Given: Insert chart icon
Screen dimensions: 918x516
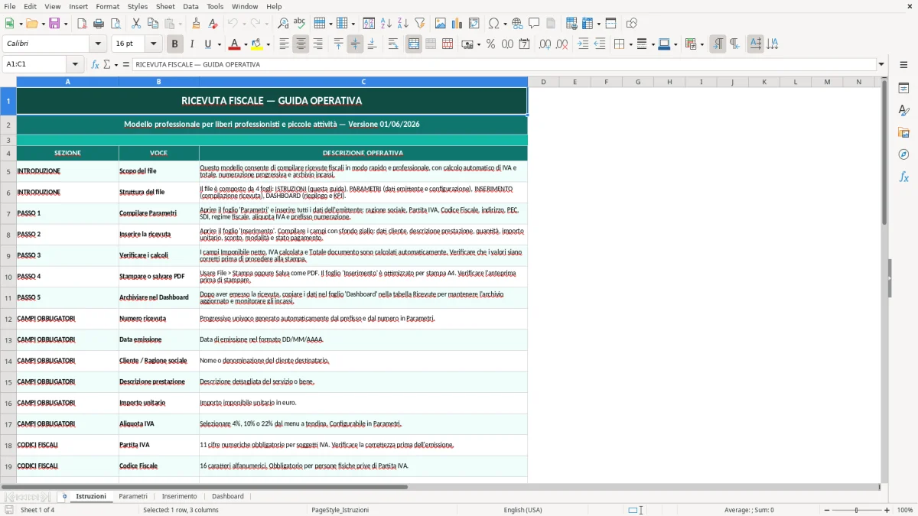Looking at the screenshot, I should (x=457, y=24).
